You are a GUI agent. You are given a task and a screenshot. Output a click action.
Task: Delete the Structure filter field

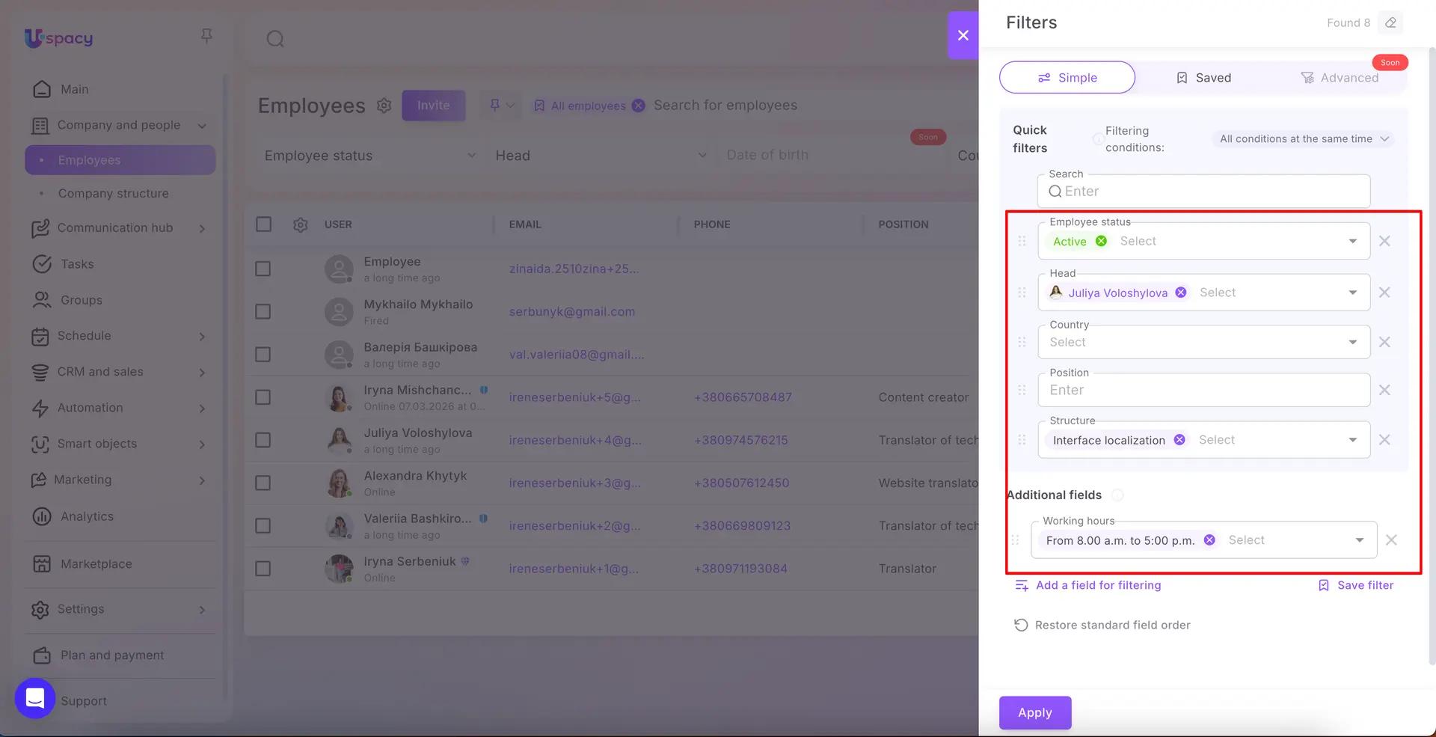(x=1384, y=440)
